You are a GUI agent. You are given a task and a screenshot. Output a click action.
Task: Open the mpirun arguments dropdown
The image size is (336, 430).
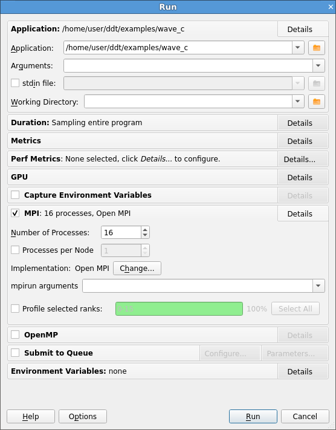coord(318,285)
